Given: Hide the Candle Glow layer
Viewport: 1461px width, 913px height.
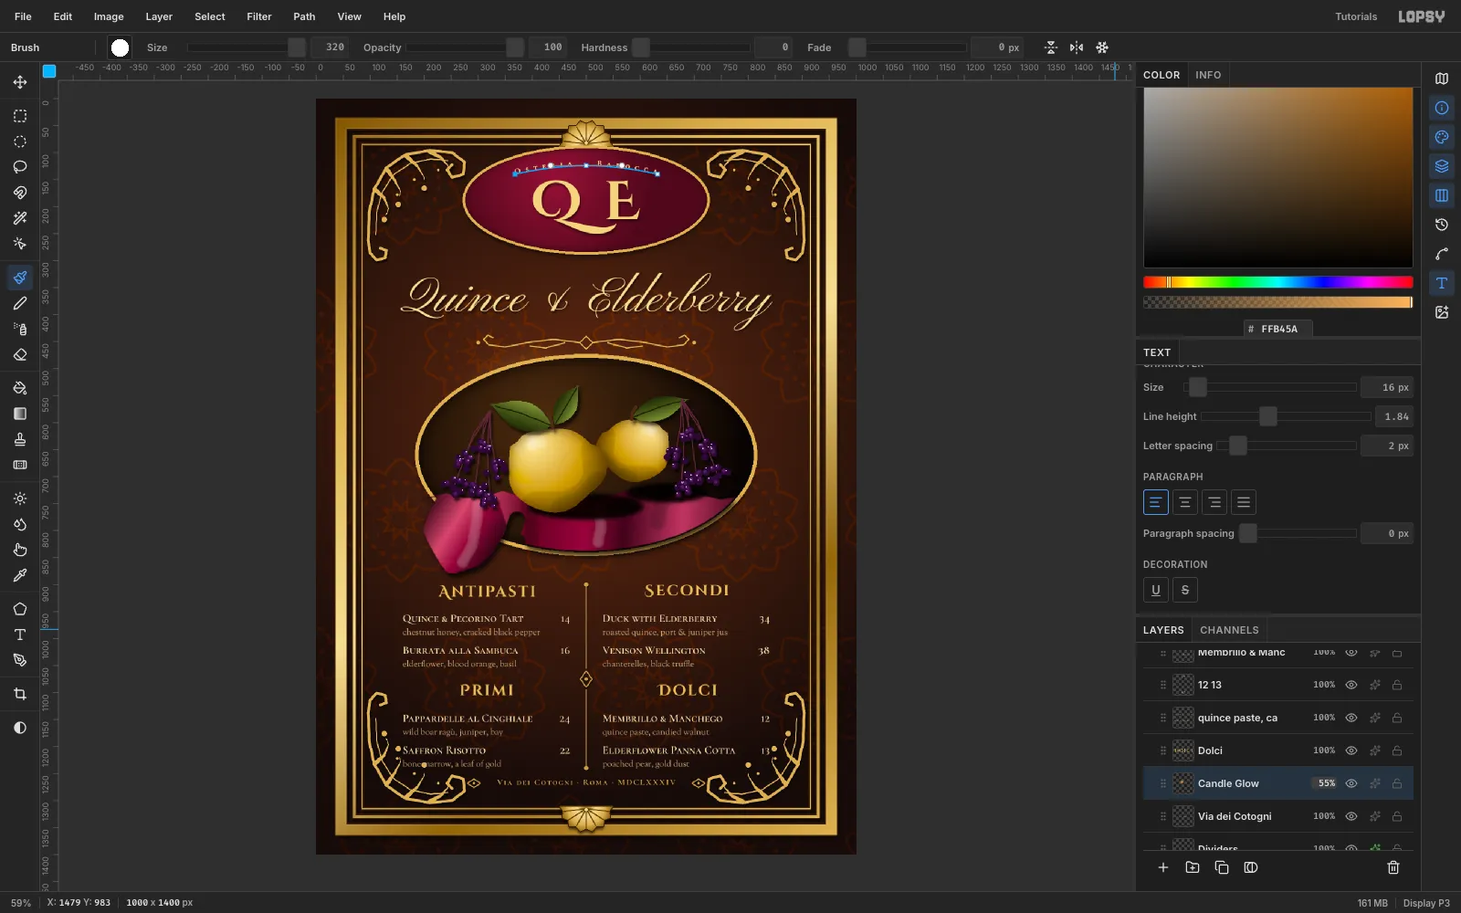Looking at the screenshot, I should [1351, 783].
